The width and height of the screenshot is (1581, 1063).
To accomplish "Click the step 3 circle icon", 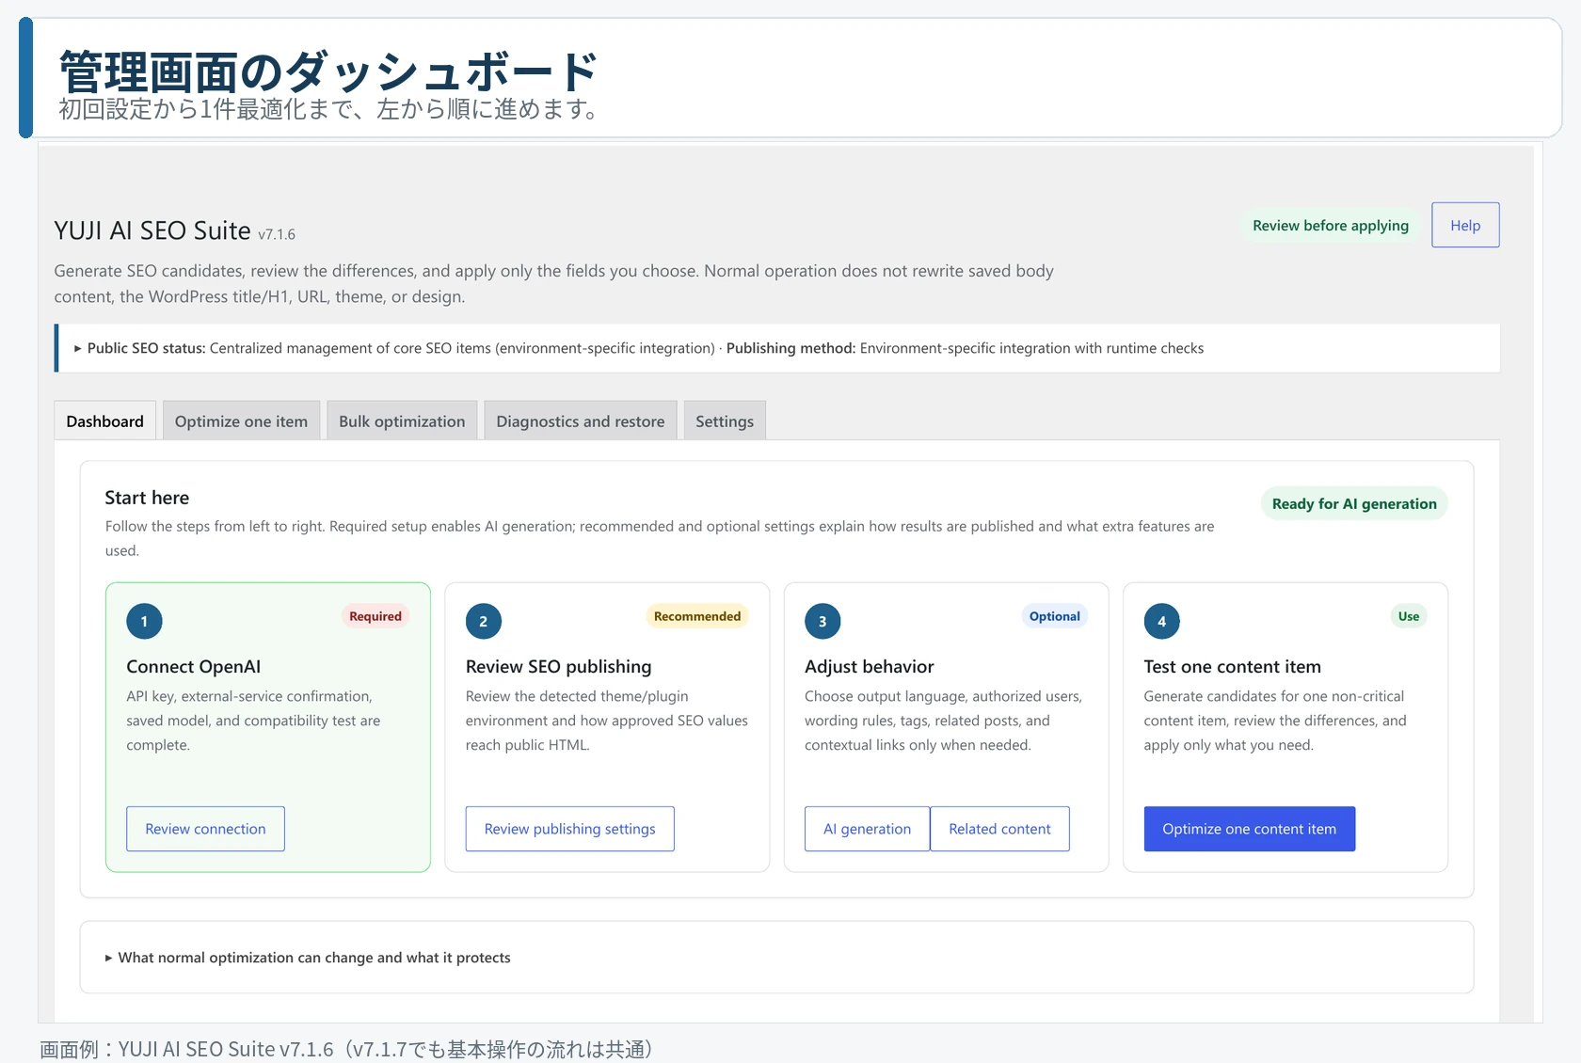I will click(822, 621).
